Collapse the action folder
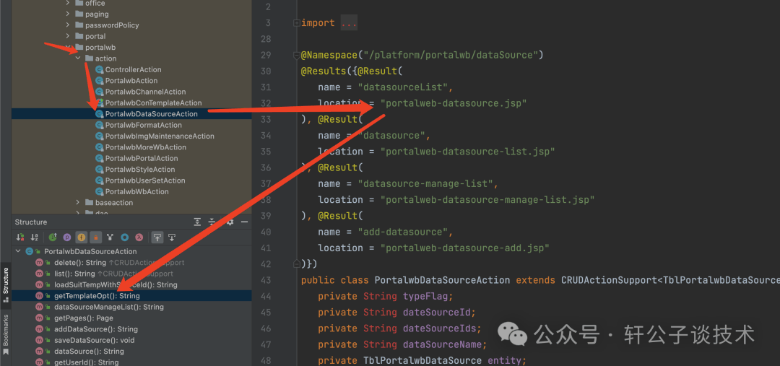This screenshot has height=366, width=780. coord(78,58)
